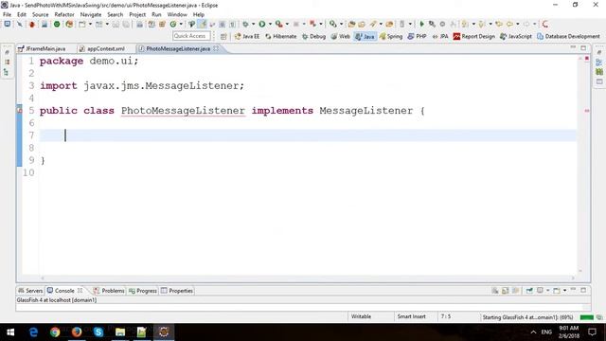Image resolution: width=606 pixels, height=341 pixels.
Task: Open the Edit menu
Action: 22,14
